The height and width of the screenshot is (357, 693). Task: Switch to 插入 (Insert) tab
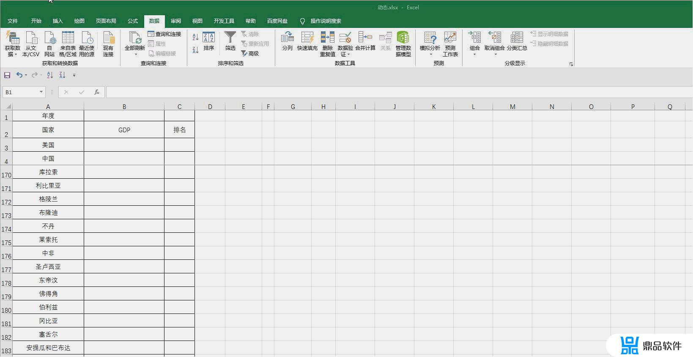(58, 21)
